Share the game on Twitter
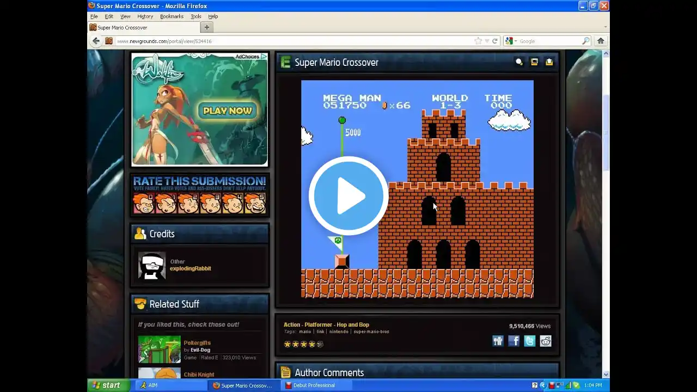The width and height of the screenshot is (697, 392). click(x=529, y=341)
